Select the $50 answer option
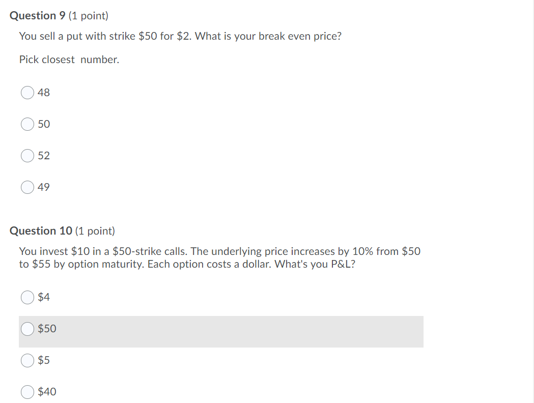This screenshot has width=534, height=403. (27, 329)
